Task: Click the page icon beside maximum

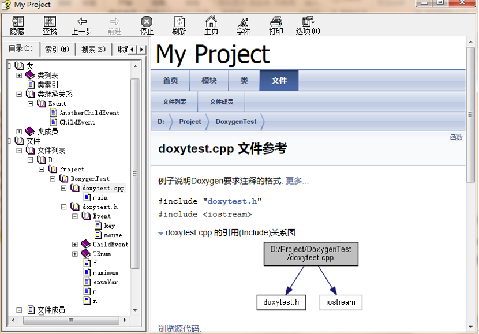Action: point(87,272)
